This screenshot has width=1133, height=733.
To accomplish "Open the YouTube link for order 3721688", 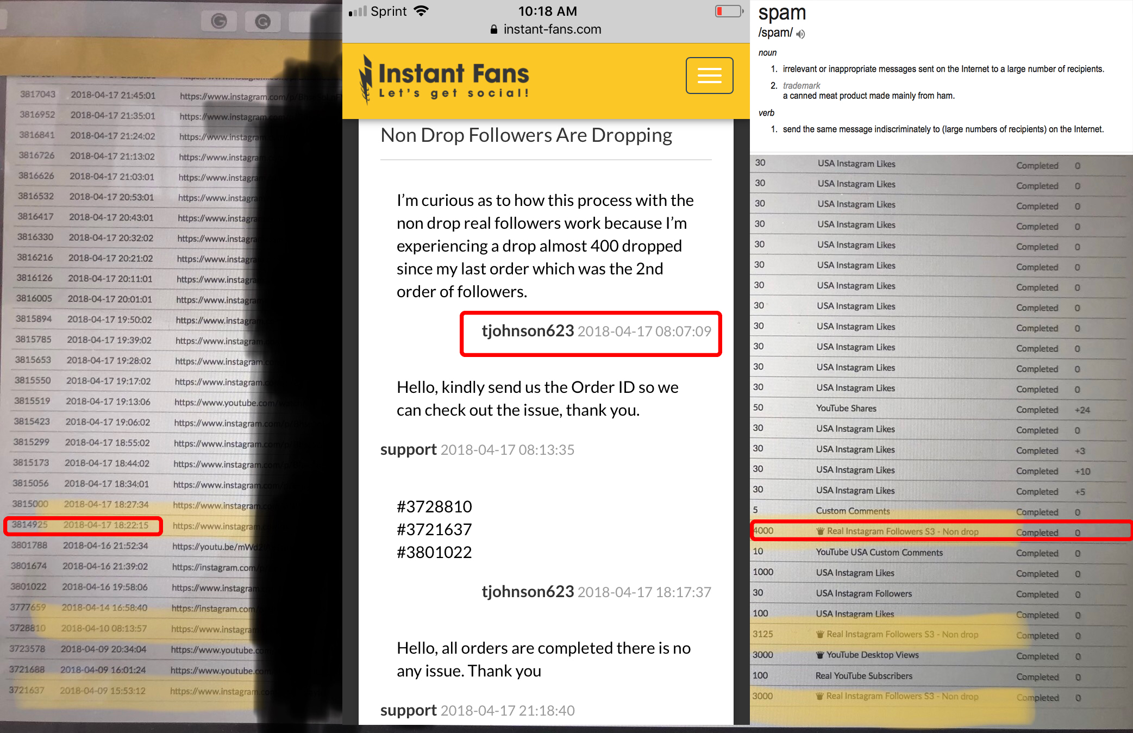I will click(220, 671).
